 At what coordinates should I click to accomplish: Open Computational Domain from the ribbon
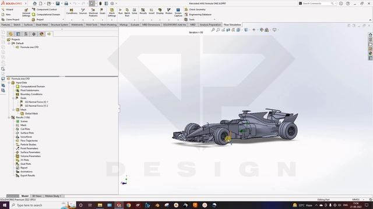46,15
